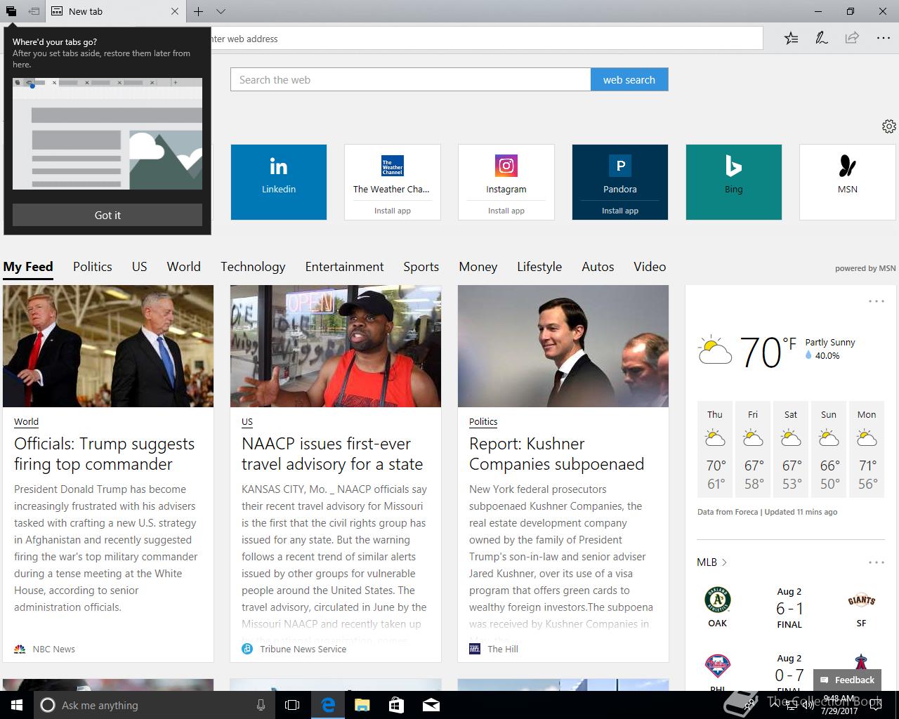Image resolution: width=899 pixels, height=719 pixels.
Task: Click Cortana Ask me anything box
Action: point(154,705)
